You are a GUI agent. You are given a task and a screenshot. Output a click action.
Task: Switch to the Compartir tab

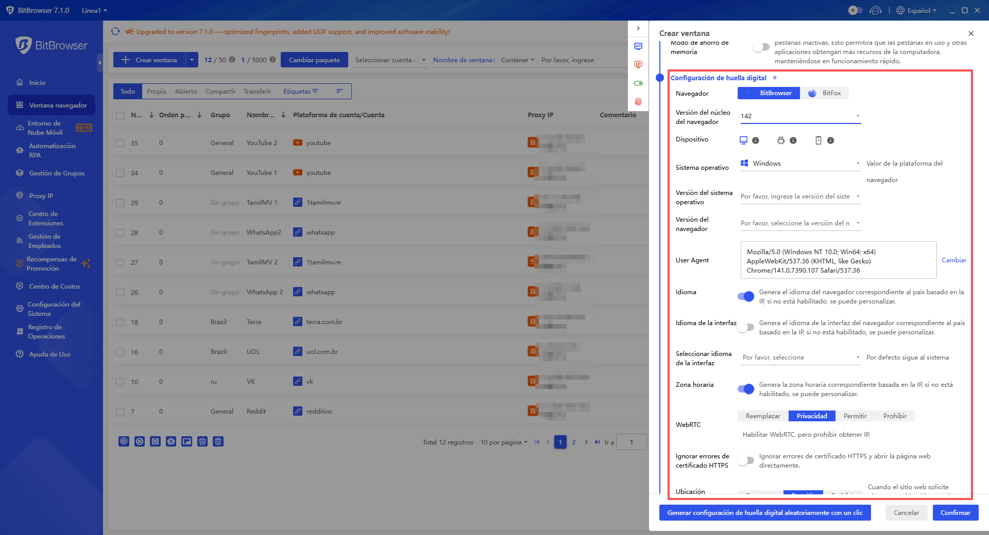click(220, 92)
